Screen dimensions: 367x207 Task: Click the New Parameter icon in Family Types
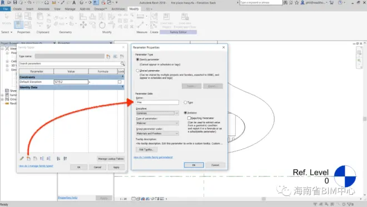pos(28,159)
